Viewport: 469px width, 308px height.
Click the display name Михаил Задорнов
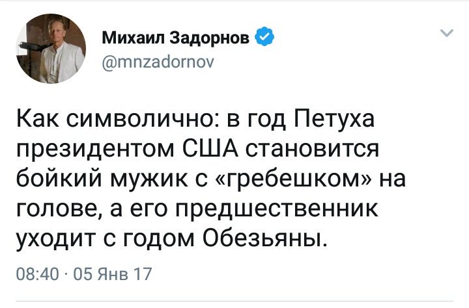coord(176,37)
